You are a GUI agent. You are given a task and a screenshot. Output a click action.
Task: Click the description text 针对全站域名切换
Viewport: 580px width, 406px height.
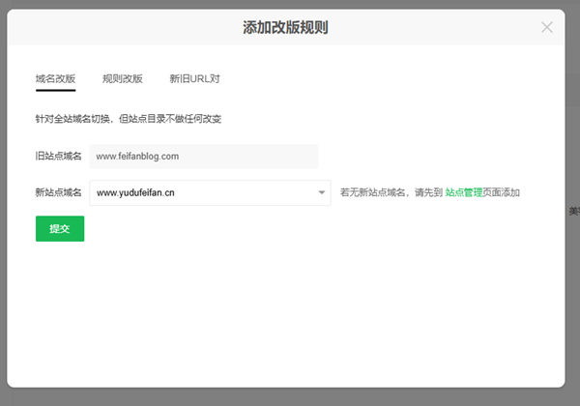(72, 119)
